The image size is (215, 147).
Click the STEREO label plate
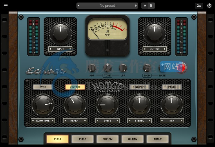(139, 121)
